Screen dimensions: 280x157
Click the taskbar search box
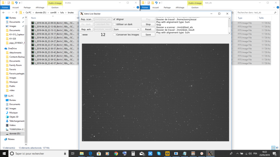[38, 153]
